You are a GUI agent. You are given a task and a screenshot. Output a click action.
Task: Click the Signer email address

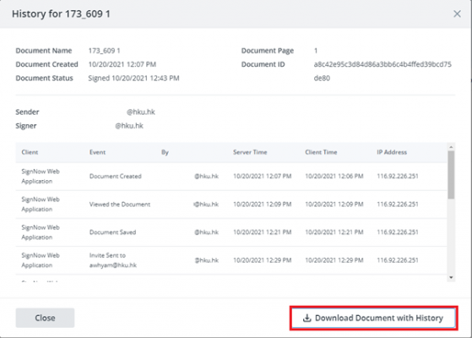(x=129, y=126)
